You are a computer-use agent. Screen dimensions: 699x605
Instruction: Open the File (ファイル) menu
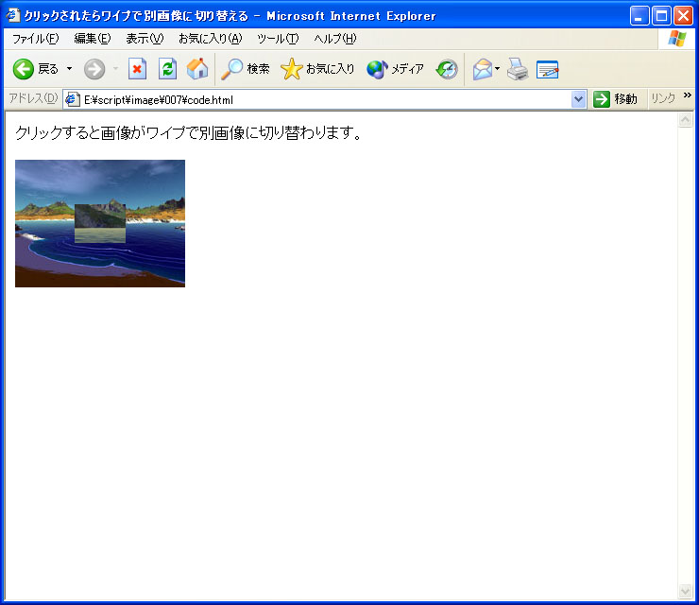[35, 39]
